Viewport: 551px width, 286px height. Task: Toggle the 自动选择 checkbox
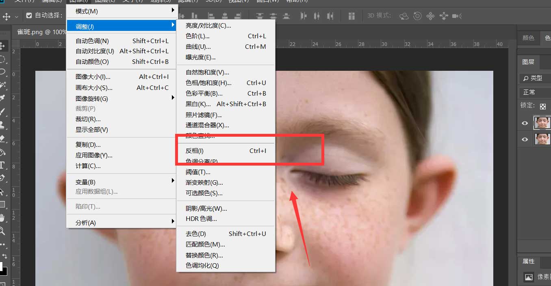click(x=29, y=15)
